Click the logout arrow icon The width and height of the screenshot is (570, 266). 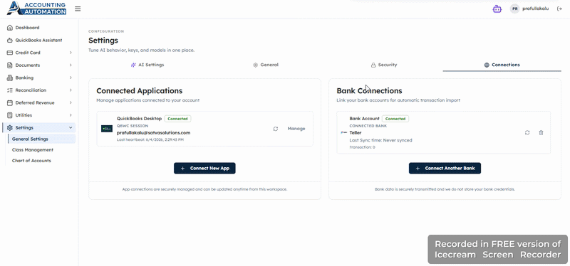tap(559, 9)
